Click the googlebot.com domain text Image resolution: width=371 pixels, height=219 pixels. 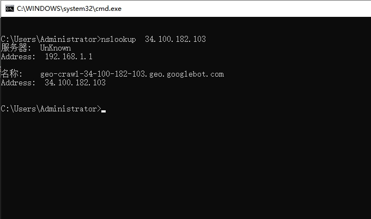195,74
